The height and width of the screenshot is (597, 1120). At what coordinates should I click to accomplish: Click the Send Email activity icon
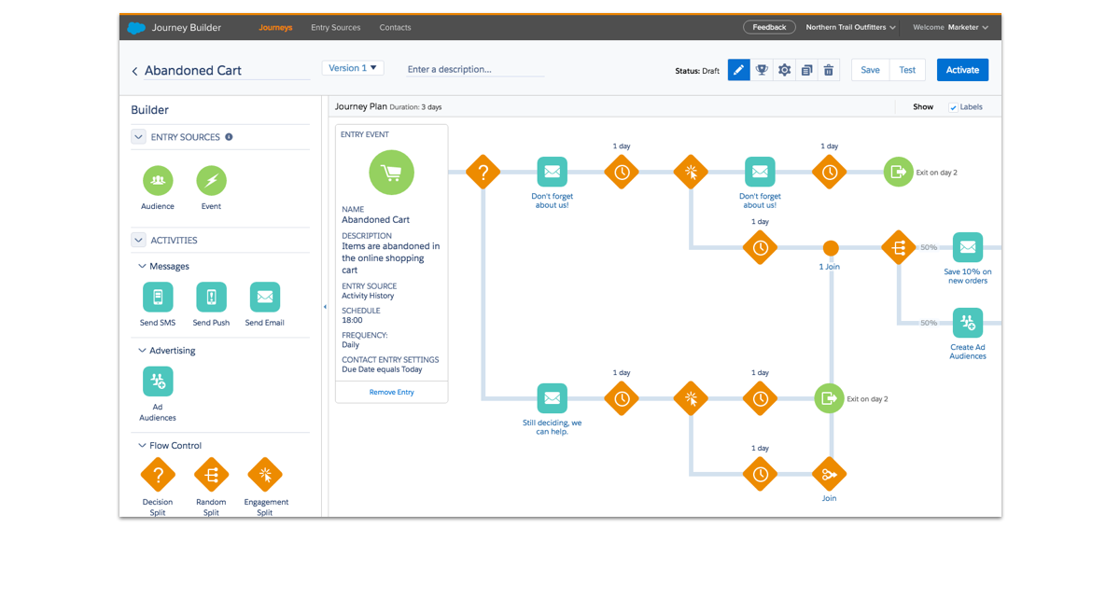click(x=265, y=298)
